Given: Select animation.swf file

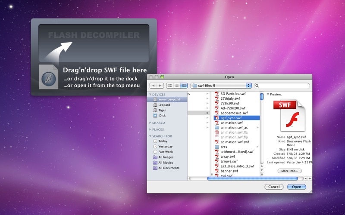Looking at the screenshot, I should pyautogui.click(x=237, y=123).
